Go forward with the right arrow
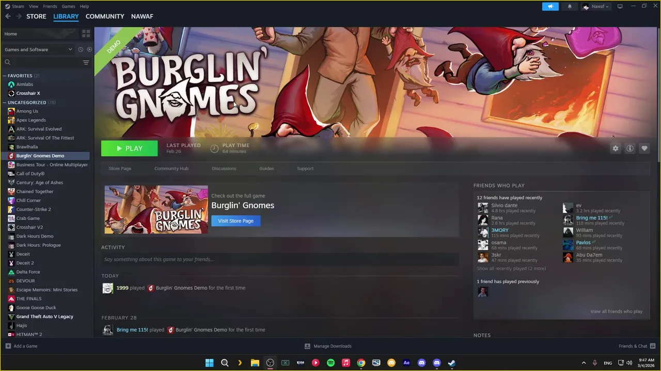The image size is (661, 371). (19, 16)
